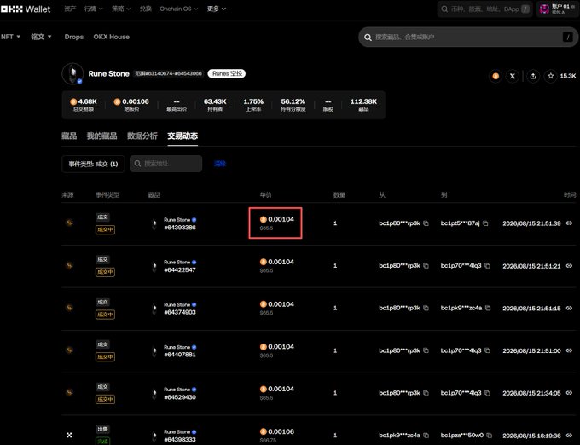Open the 事件类型: 成交 (1) filter
The width and height of the screenshot is (580, 445).
(x=93, y=164)
